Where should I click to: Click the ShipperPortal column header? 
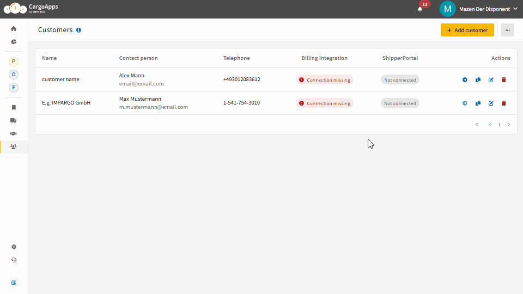pos(400,58)
